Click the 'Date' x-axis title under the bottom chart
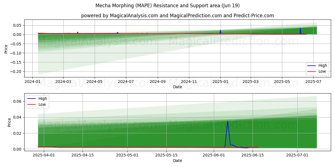The width and height of the screenshot is (335, 167). [178, 161]
